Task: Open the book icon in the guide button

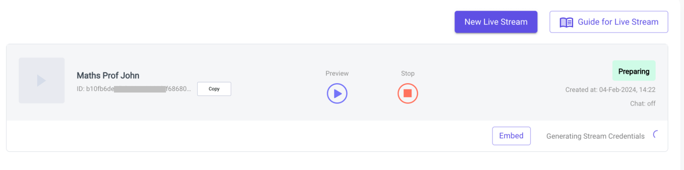Action: pos(566,22)
